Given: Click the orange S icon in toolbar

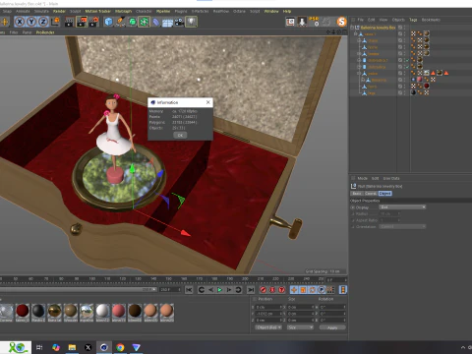Looking at the screenshot, I should tap(341, 22).
